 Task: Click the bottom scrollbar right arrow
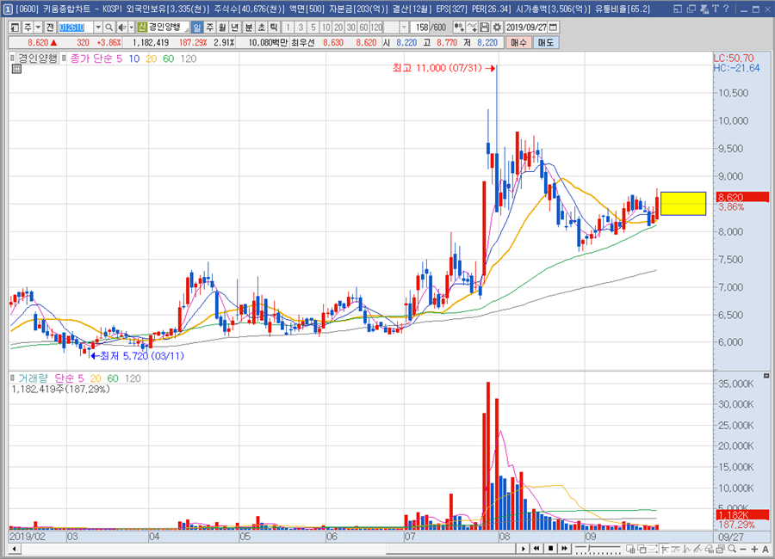tap(524, 549)
